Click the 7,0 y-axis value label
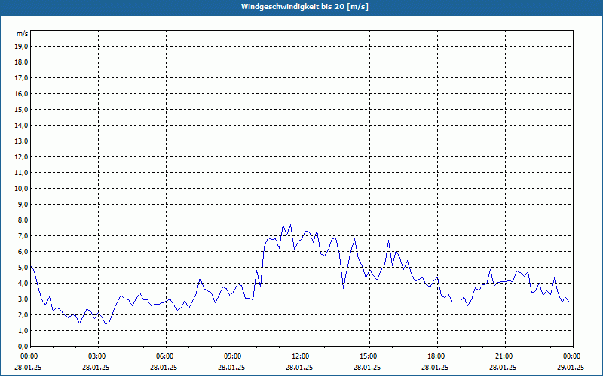The height and width of the screenshot is (376, 603). (x=23, y=235)
